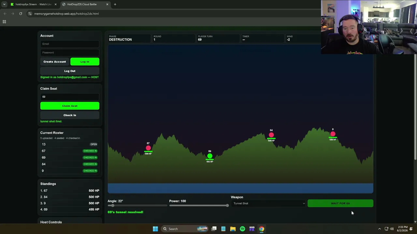Adjust the Power slider handle
This screenshot has height=234, width=417.
click(227, 205)
